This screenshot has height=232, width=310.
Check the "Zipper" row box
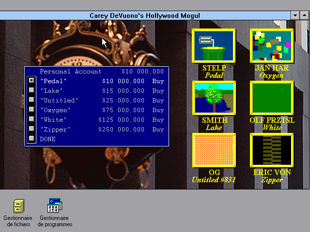point(31,129)
